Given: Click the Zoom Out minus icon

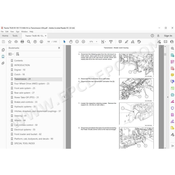Looking at the screenshot, I should [77, 42].
